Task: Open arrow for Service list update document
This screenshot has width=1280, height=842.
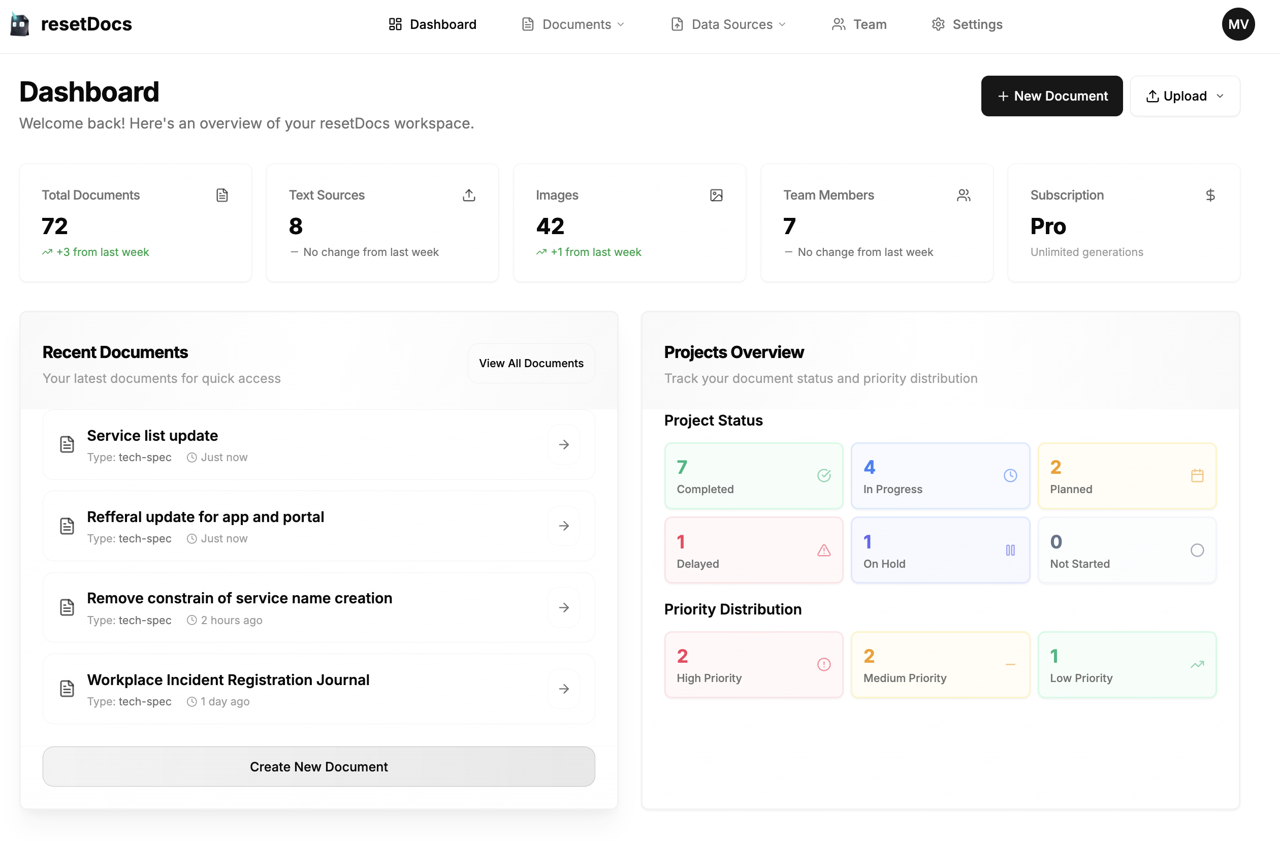Action: [564, 445]
